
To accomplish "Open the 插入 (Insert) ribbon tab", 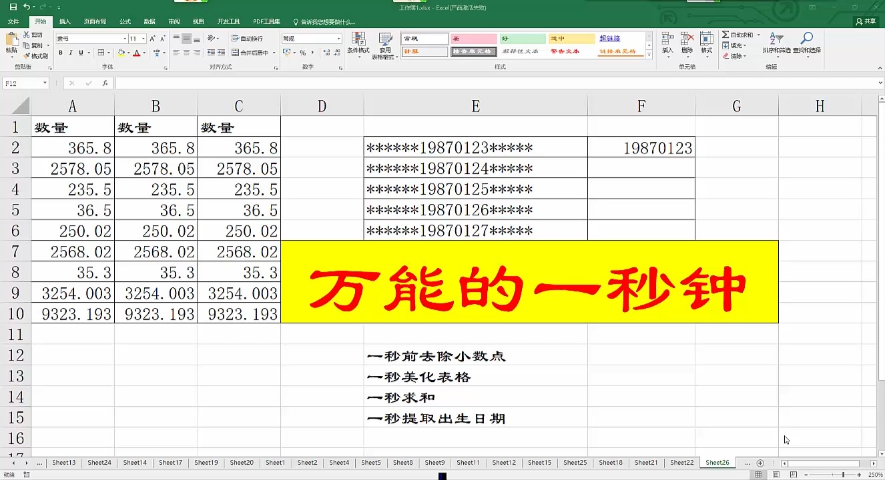I will (65, 21).
